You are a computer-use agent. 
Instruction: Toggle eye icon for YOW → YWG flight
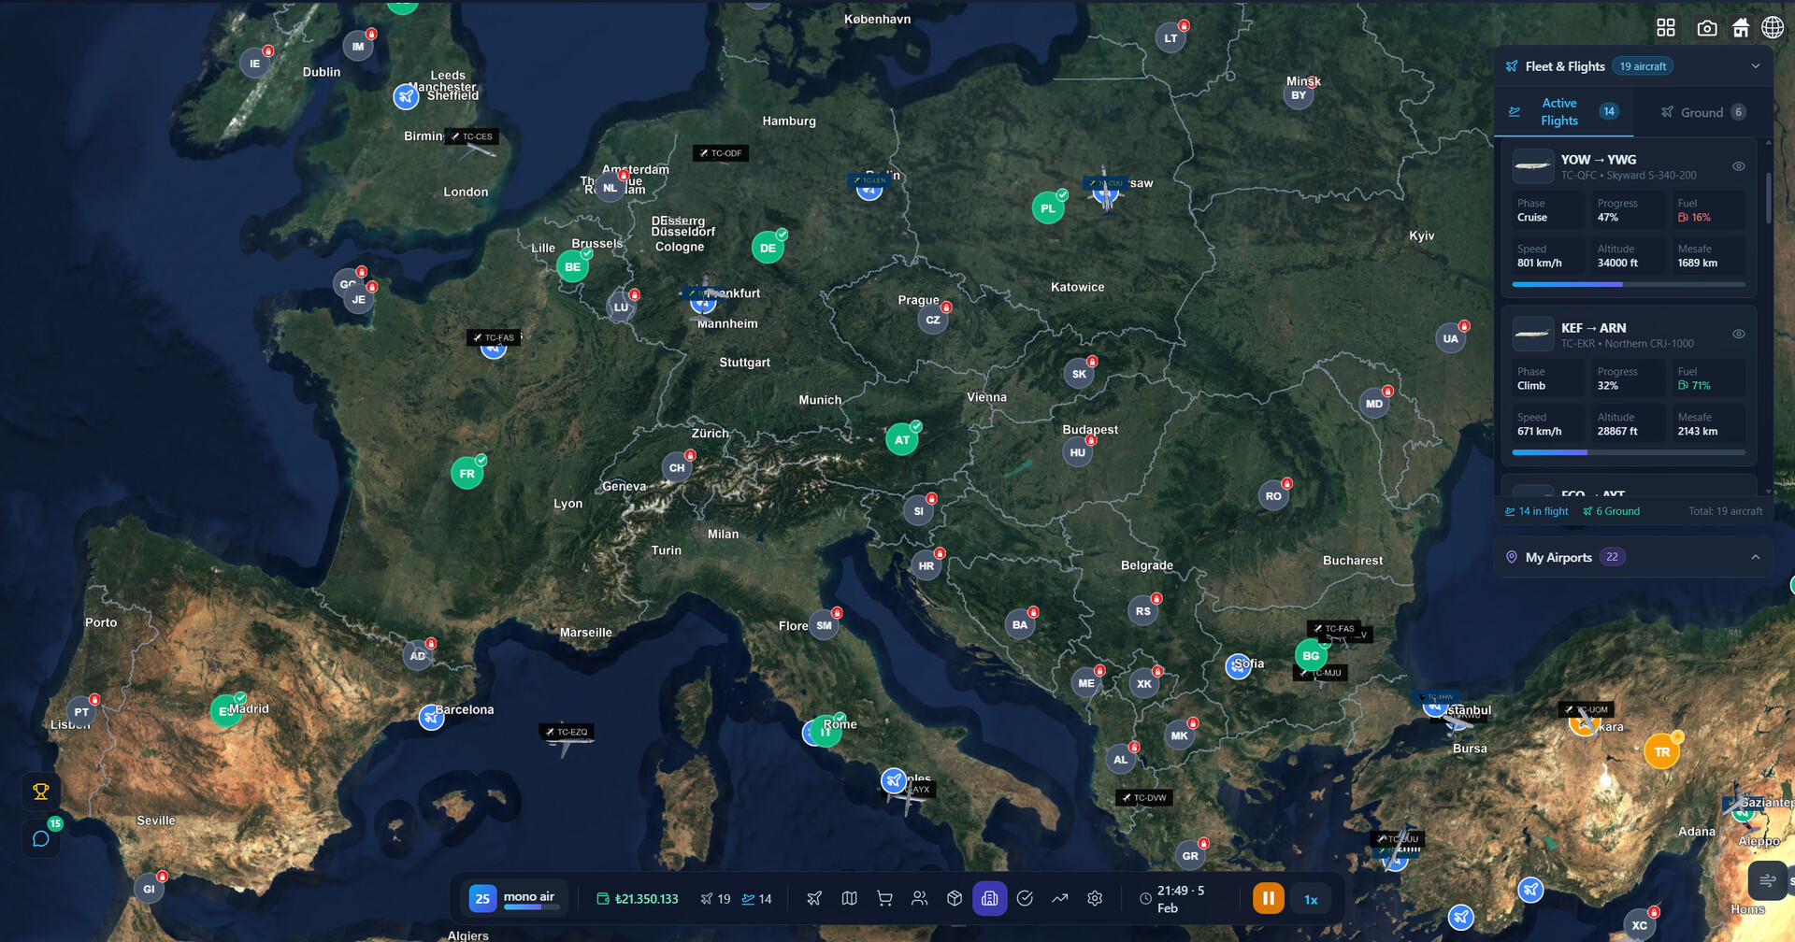click(x=1738, y=166)
